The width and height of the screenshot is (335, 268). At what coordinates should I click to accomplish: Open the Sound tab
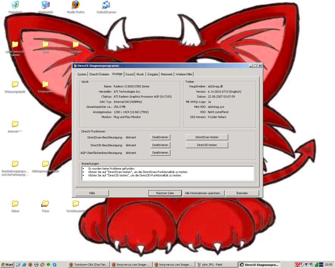pos(130,74)
